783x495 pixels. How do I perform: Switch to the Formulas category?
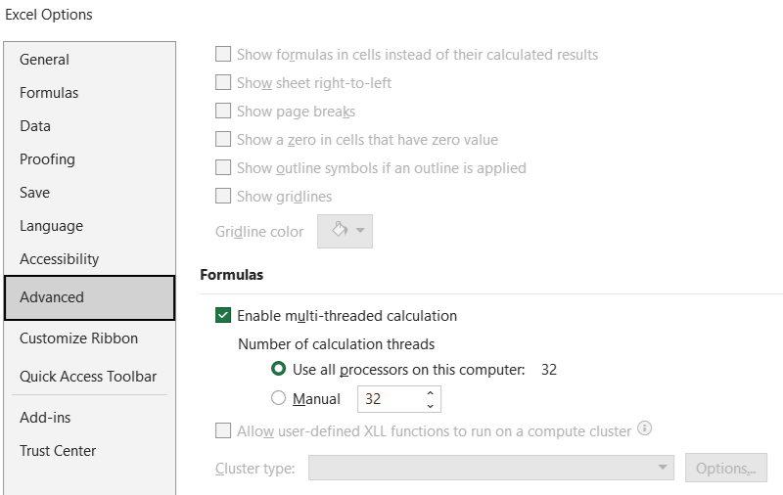coord(49,93)
